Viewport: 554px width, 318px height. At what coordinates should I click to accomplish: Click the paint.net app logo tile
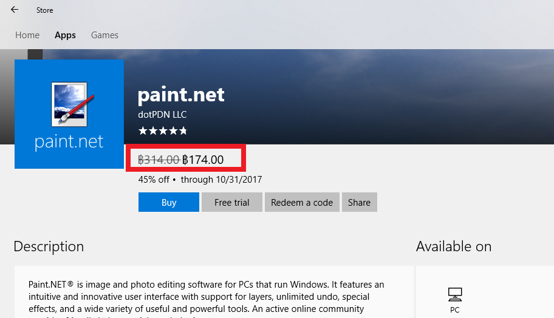click(x=69, y=114)
